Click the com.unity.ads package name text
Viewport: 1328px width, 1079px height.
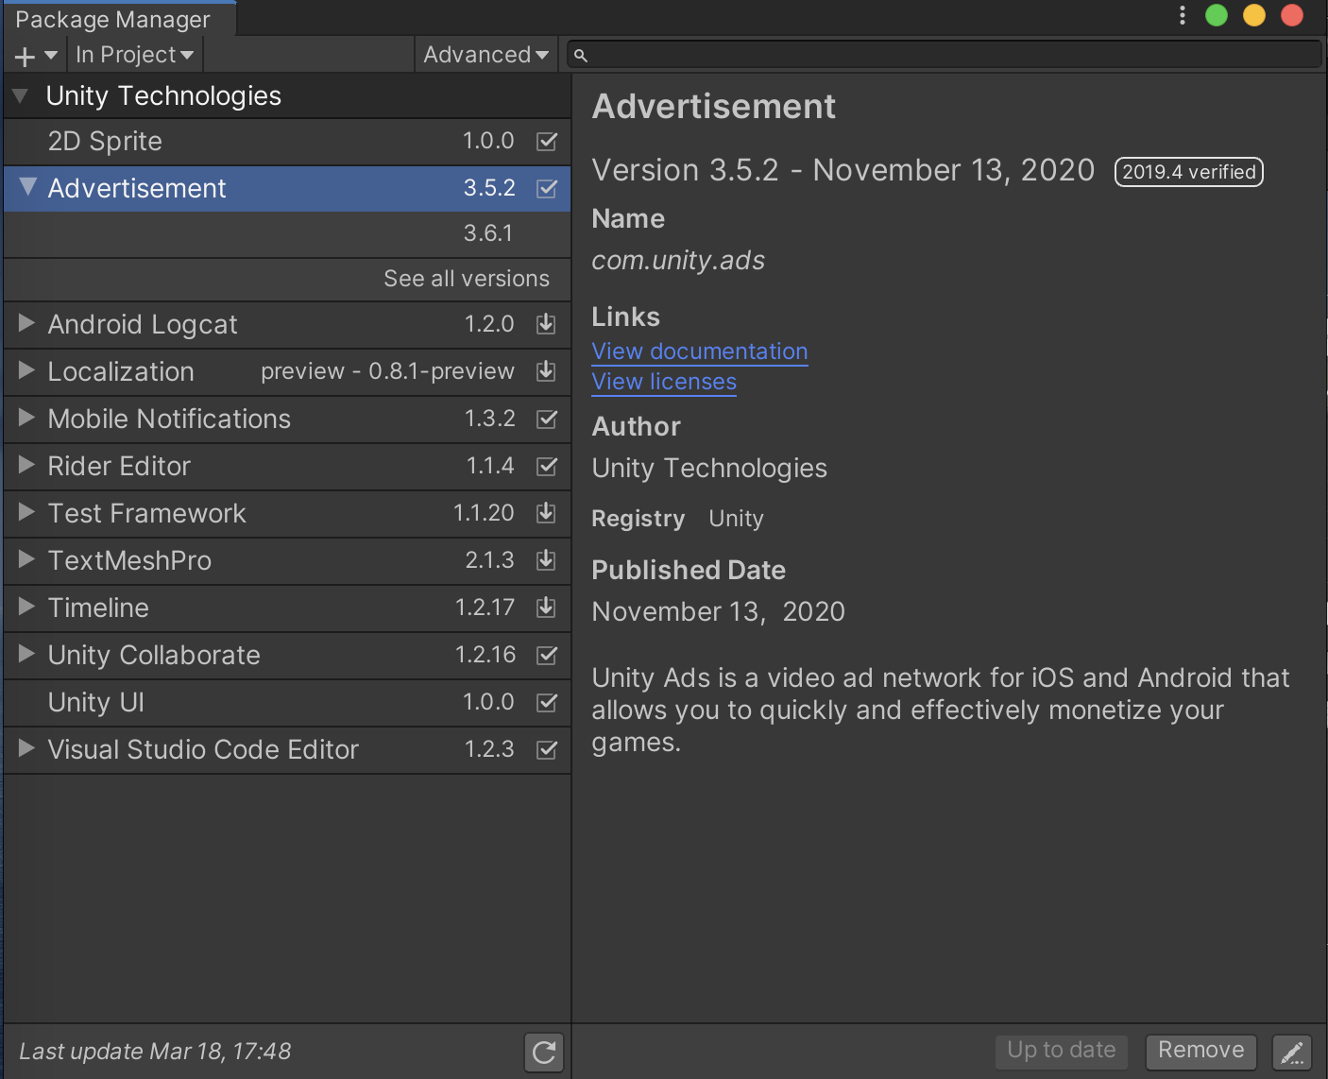tap(678, 261)
